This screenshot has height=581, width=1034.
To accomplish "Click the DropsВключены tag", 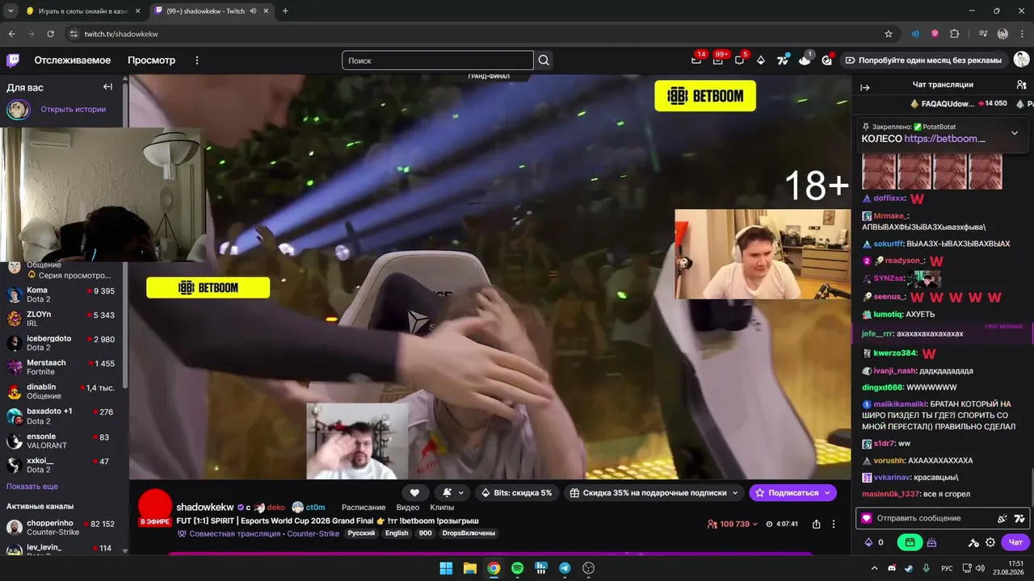I will [469, 533].
